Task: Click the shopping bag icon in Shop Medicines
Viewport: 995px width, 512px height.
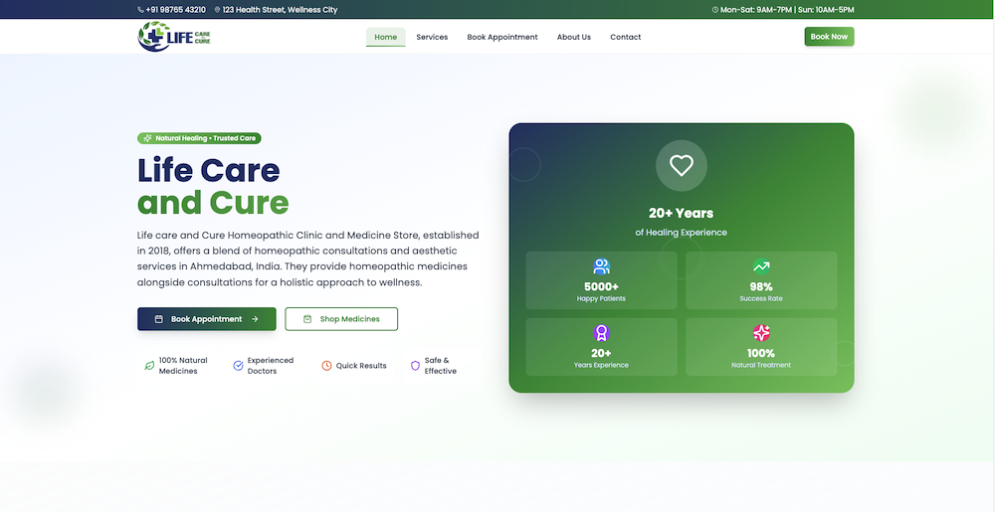Action: coord(307,319)
